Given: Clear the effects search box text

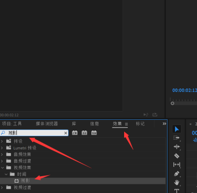Looking at the screenshot, I should pyautogui.click(x=66, y=133).
